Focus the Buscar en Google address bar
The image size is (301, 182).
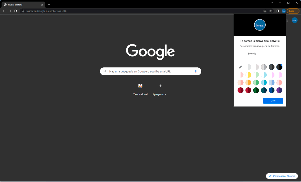pyautogui.click(x=142, y=11)
